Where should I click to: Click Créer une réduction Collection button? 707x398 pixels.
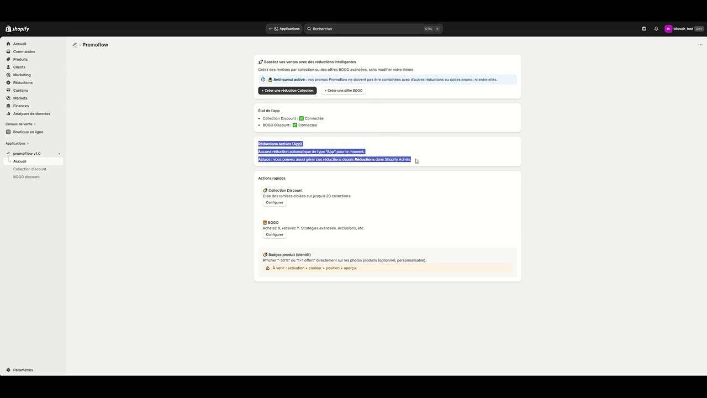pos(287,91)
